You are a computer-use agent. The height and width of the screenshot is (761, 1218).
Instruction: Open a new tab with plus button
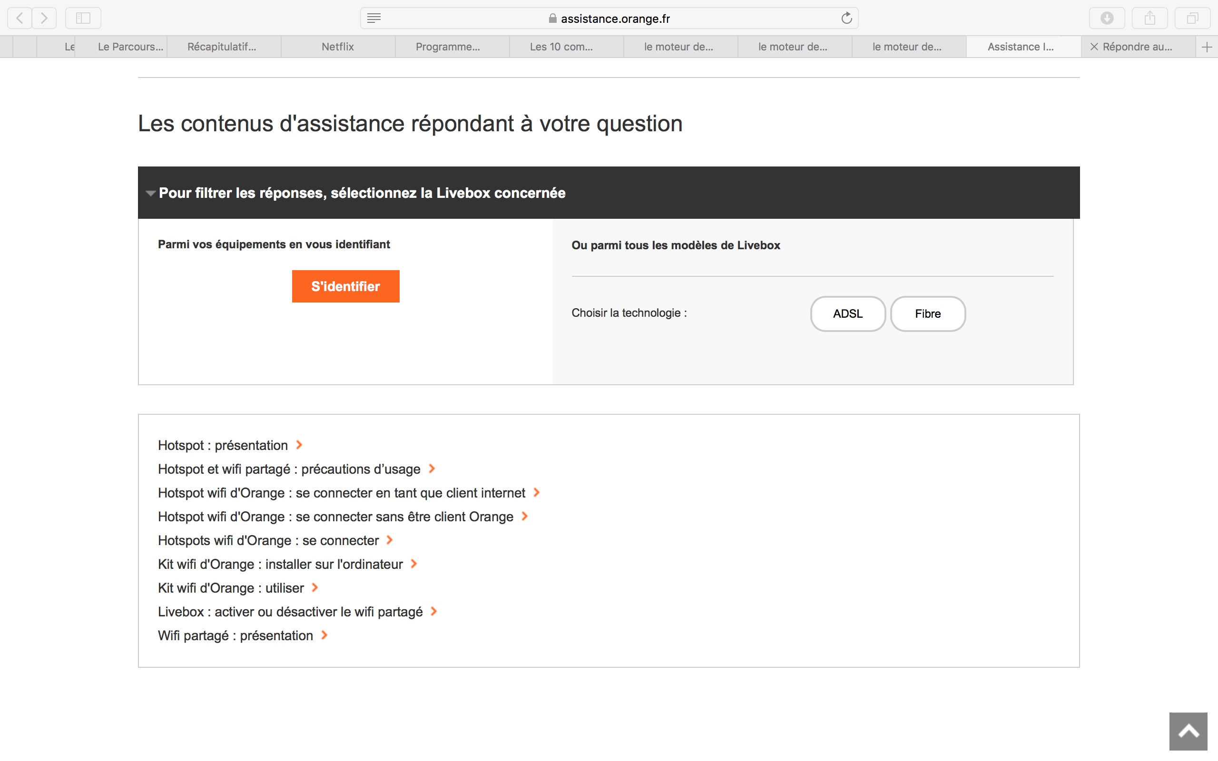click(1207, 47)
